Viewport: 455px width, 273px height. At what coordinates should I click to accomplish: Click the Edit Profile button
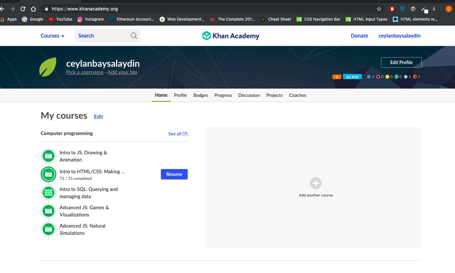point(401,62)
